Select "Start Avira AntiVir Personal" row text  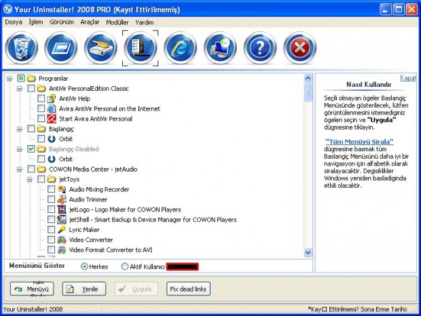96,119
